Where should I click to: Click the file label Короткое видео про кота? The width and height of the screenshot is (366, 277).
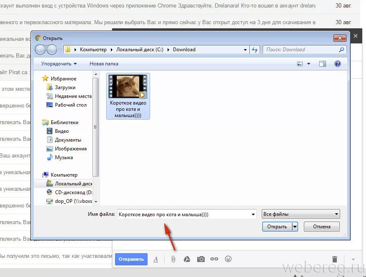pos(128,109)
